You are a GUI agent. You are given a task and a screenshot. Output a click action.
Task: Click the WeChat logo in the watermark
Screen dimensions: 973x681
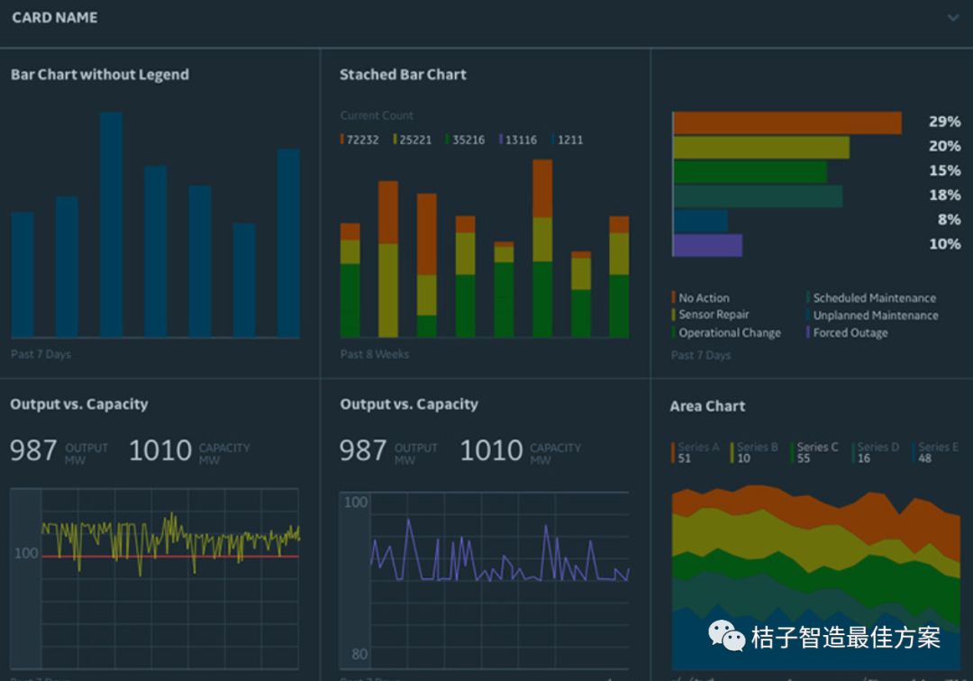tap(726, 636)
